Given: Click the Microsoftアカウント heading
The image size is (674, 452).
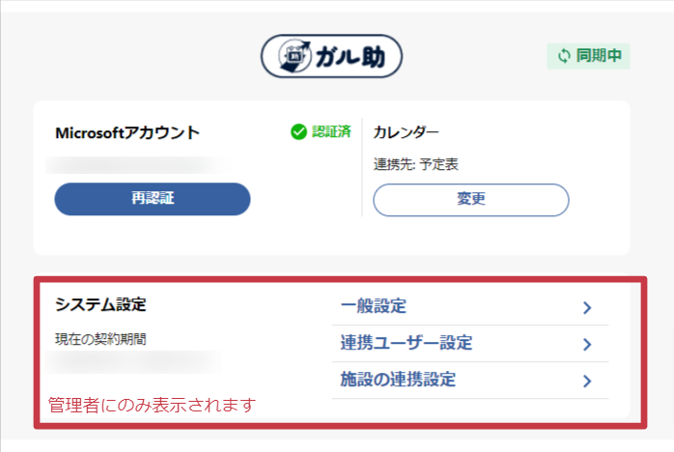Looking at the screenshot, I should pyautogui.click(x=127, y=132).
